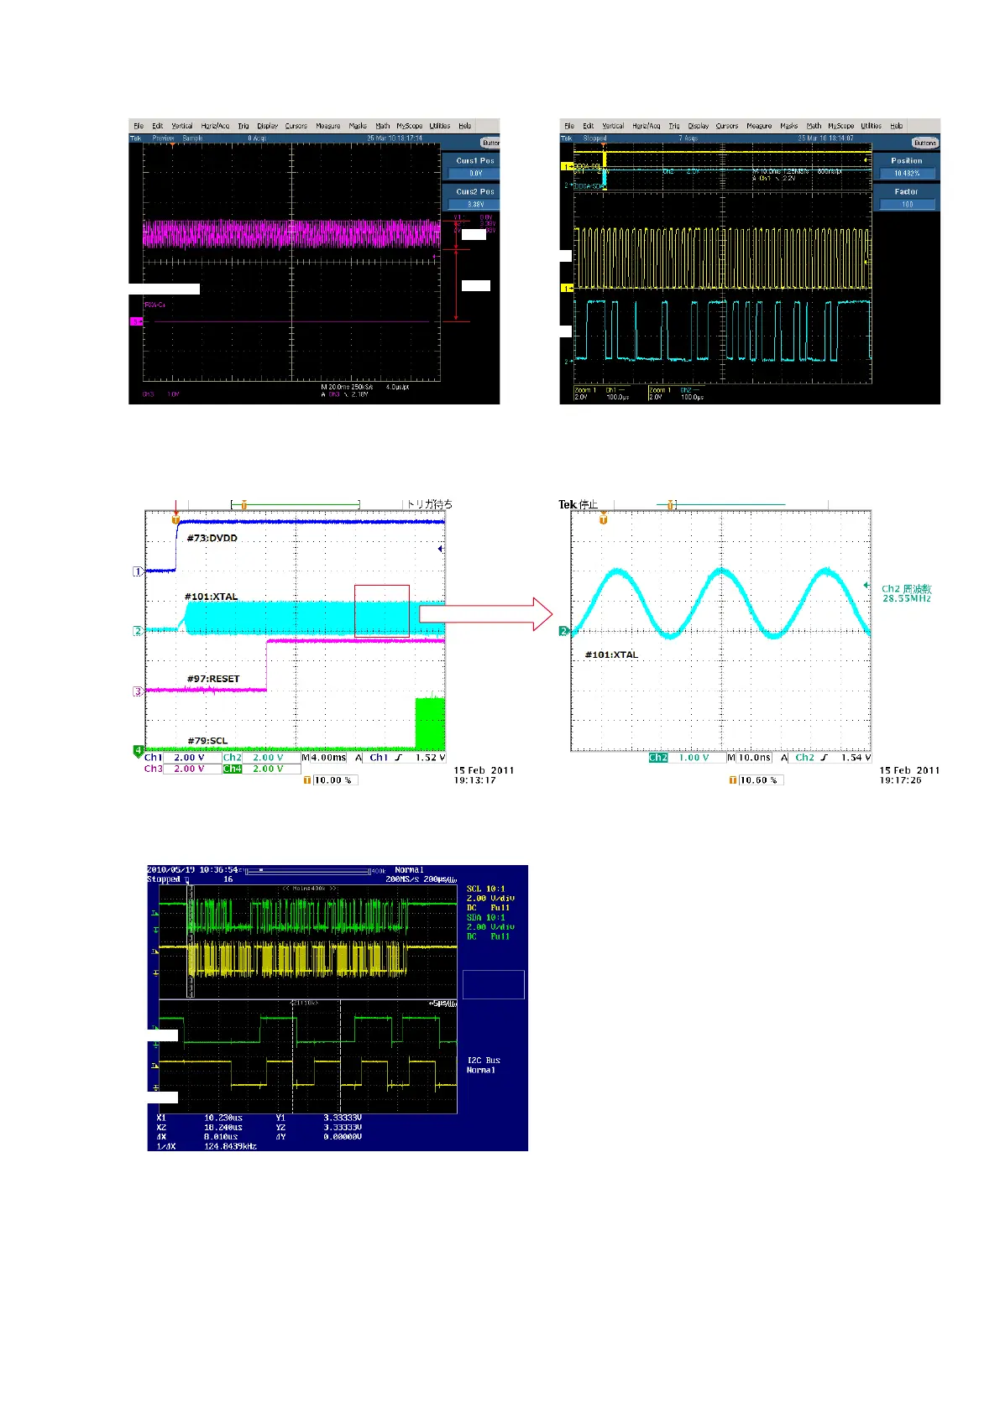This screenshot has height=1413, width=1000.
Task: Click the SDA 10:1 channel label
Action: pos(486,917)
